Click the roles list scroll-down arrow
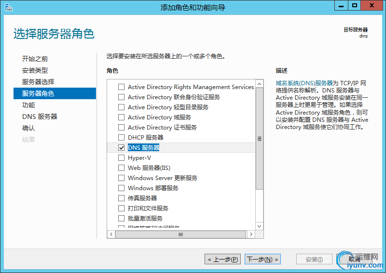Image resolution: width=386 pixels, height=273 pixels. 260,225
